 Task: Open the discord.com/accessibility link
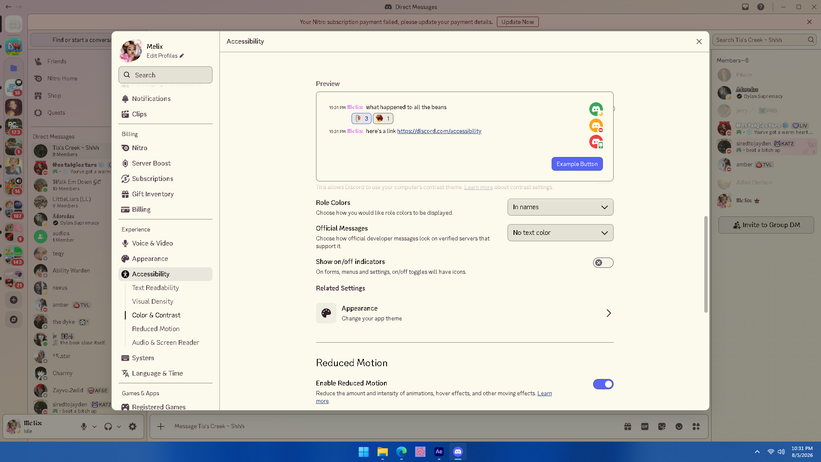pyautogui.click(x=439, y=131)
